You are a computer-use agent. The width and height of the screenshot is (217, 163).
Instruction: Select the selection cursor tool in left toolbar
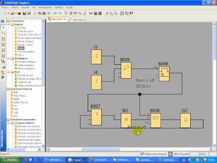click(3, 27)
